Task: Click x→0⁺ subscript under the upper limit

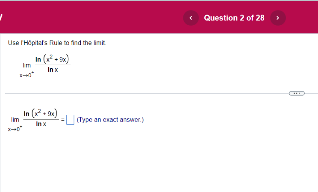Action: click(26, 75)
